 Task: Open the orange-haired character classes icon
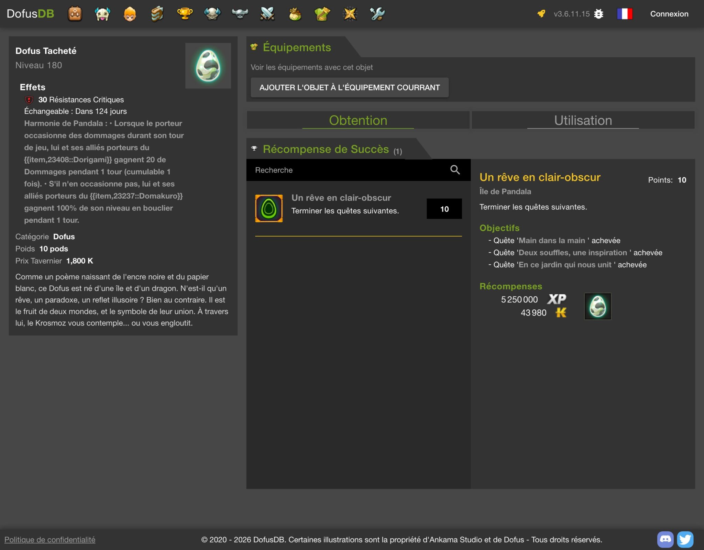pyautogui.click(x=130, y=14)
